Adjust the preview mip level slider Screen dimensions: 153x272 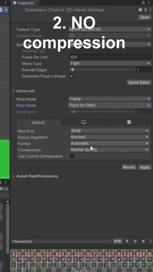click(73, 241)
